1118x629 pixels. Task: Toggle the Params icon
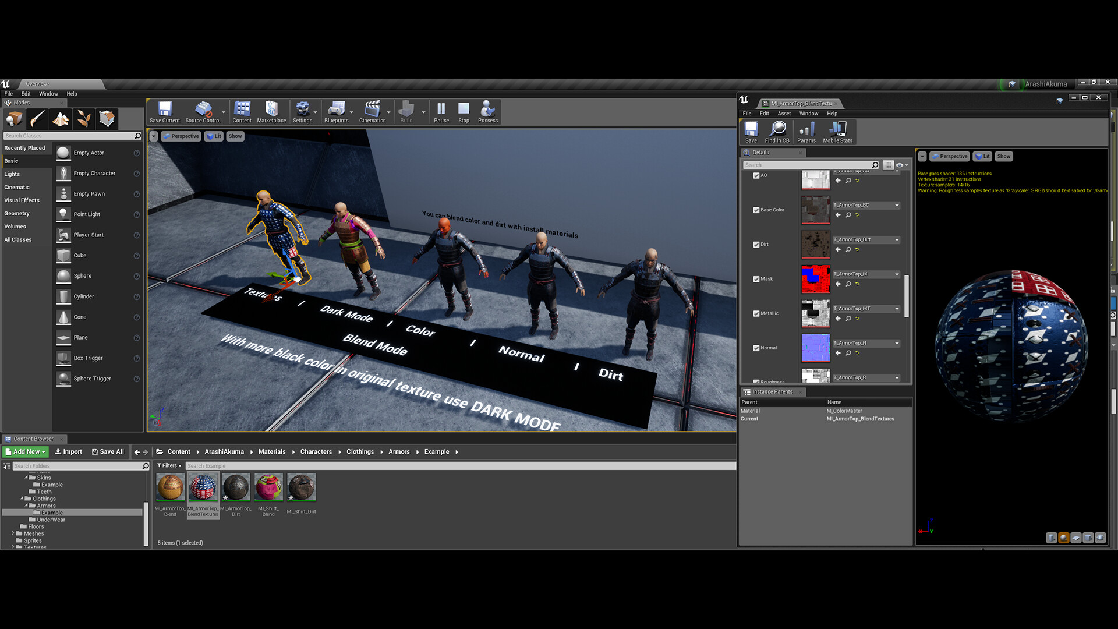point(806,132)
